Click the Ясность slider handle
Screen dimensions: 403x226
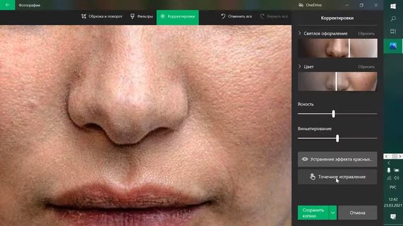(x=333, y=114)
